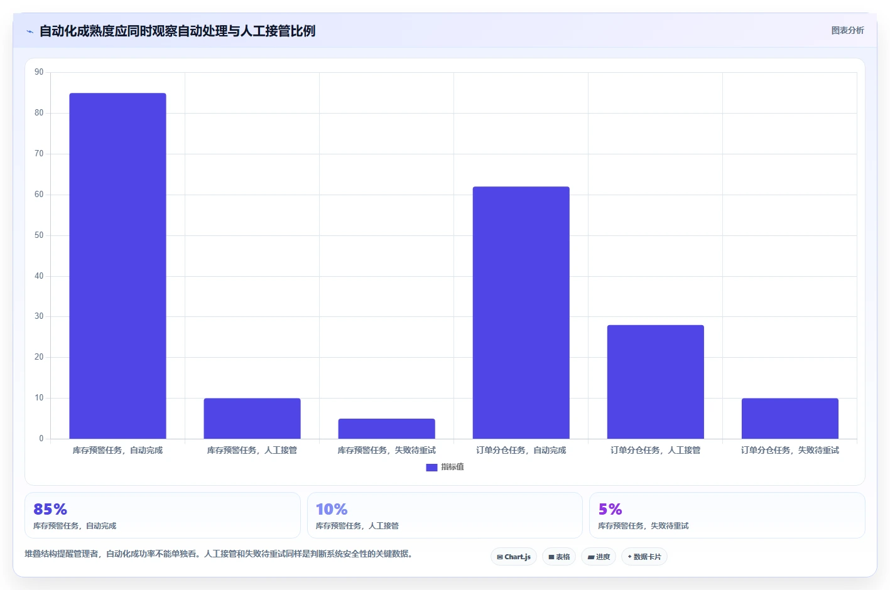Click the 库存预警任务，失败待重试 bar

386,429
